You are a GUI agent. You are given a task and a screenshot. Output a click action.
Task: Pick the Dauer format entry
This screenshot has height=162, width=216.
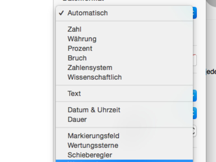pos(77,119)
